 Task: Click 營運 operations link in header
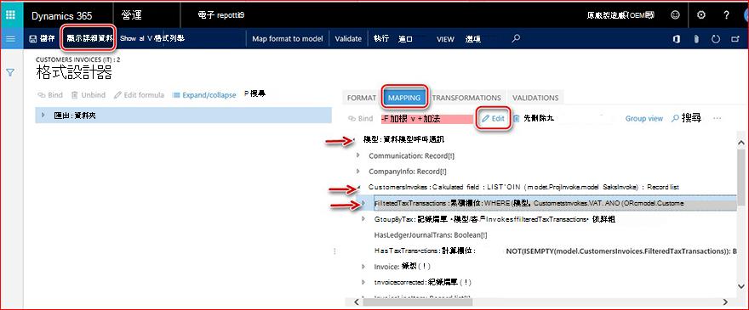pos(131,15)
